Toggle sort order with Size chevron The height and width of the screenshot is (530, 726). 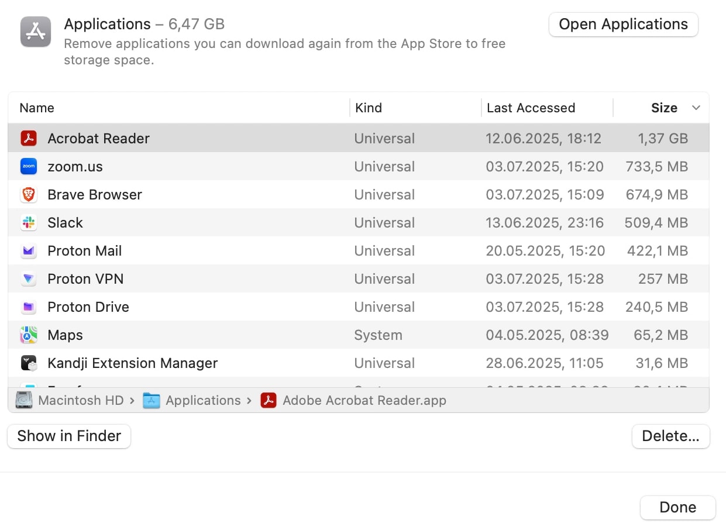[696, 108]
